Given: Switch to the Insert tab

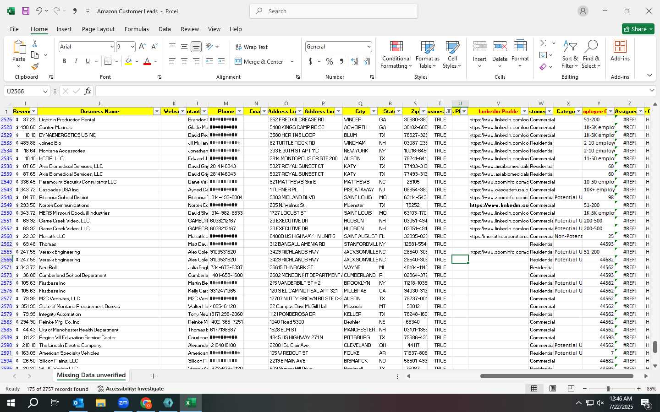Looking at the screenshot, I should click(x=64, y=29).
